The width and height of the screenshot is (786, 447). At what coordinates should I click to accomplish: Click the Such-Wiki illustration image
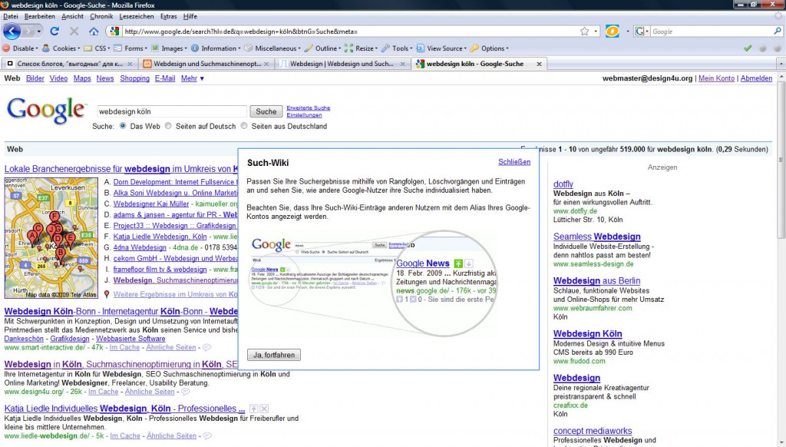click(372, 284)
